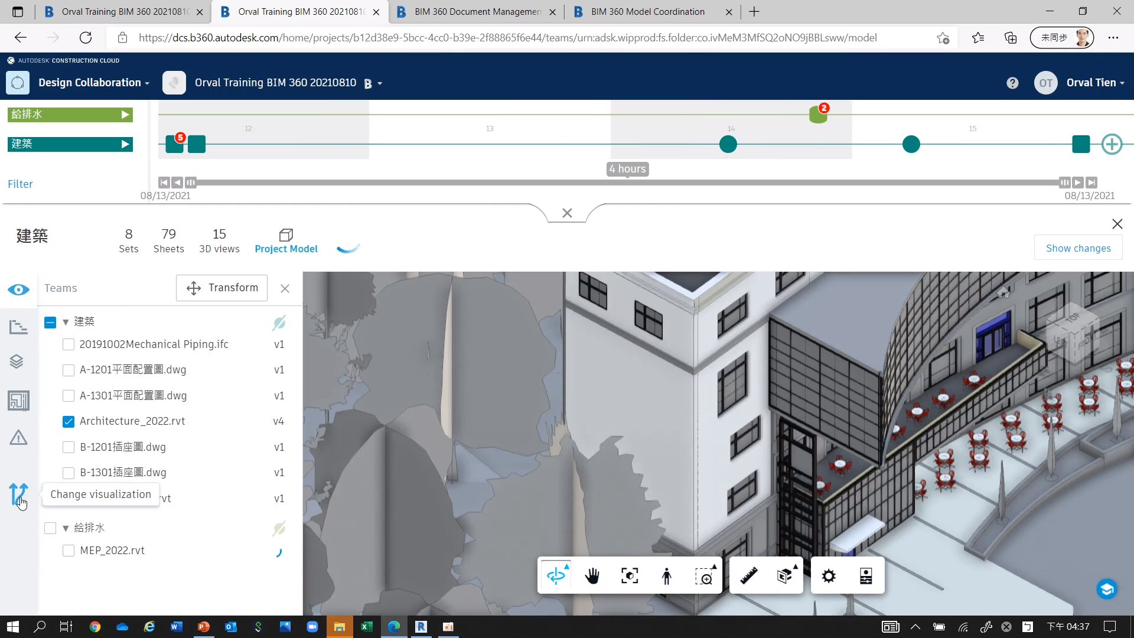Screen dimensions: 1134x638
Task: Click the Show changes button
Action: point(1078,248)
